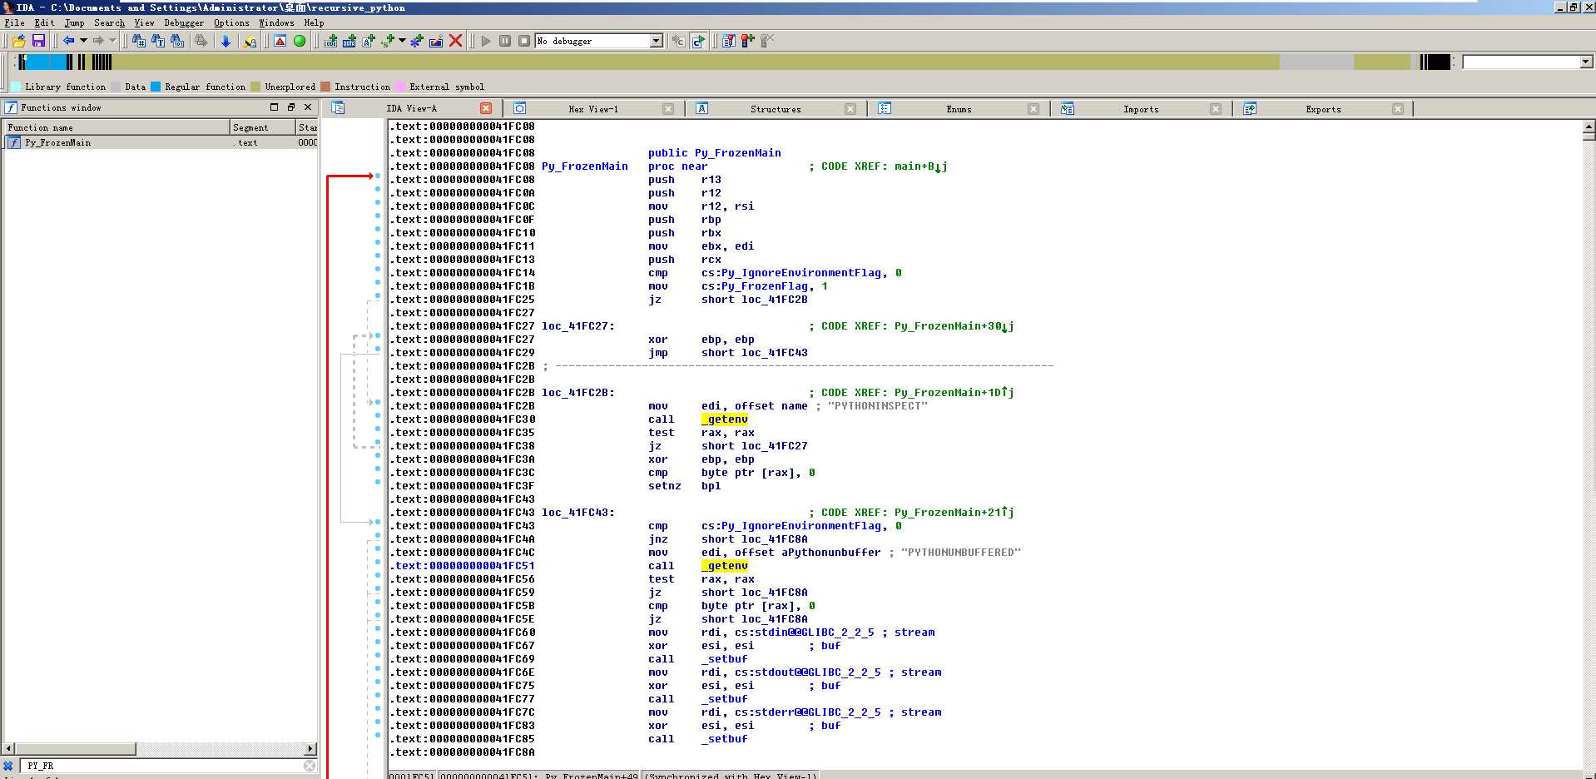This screenshot has width=1596, height=779.
Task: Open the Help menu
Action: [x=314, y=22]
